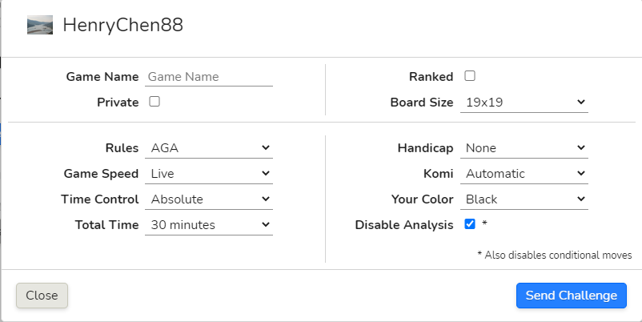Click the Ranked label text

pos(431,77)
